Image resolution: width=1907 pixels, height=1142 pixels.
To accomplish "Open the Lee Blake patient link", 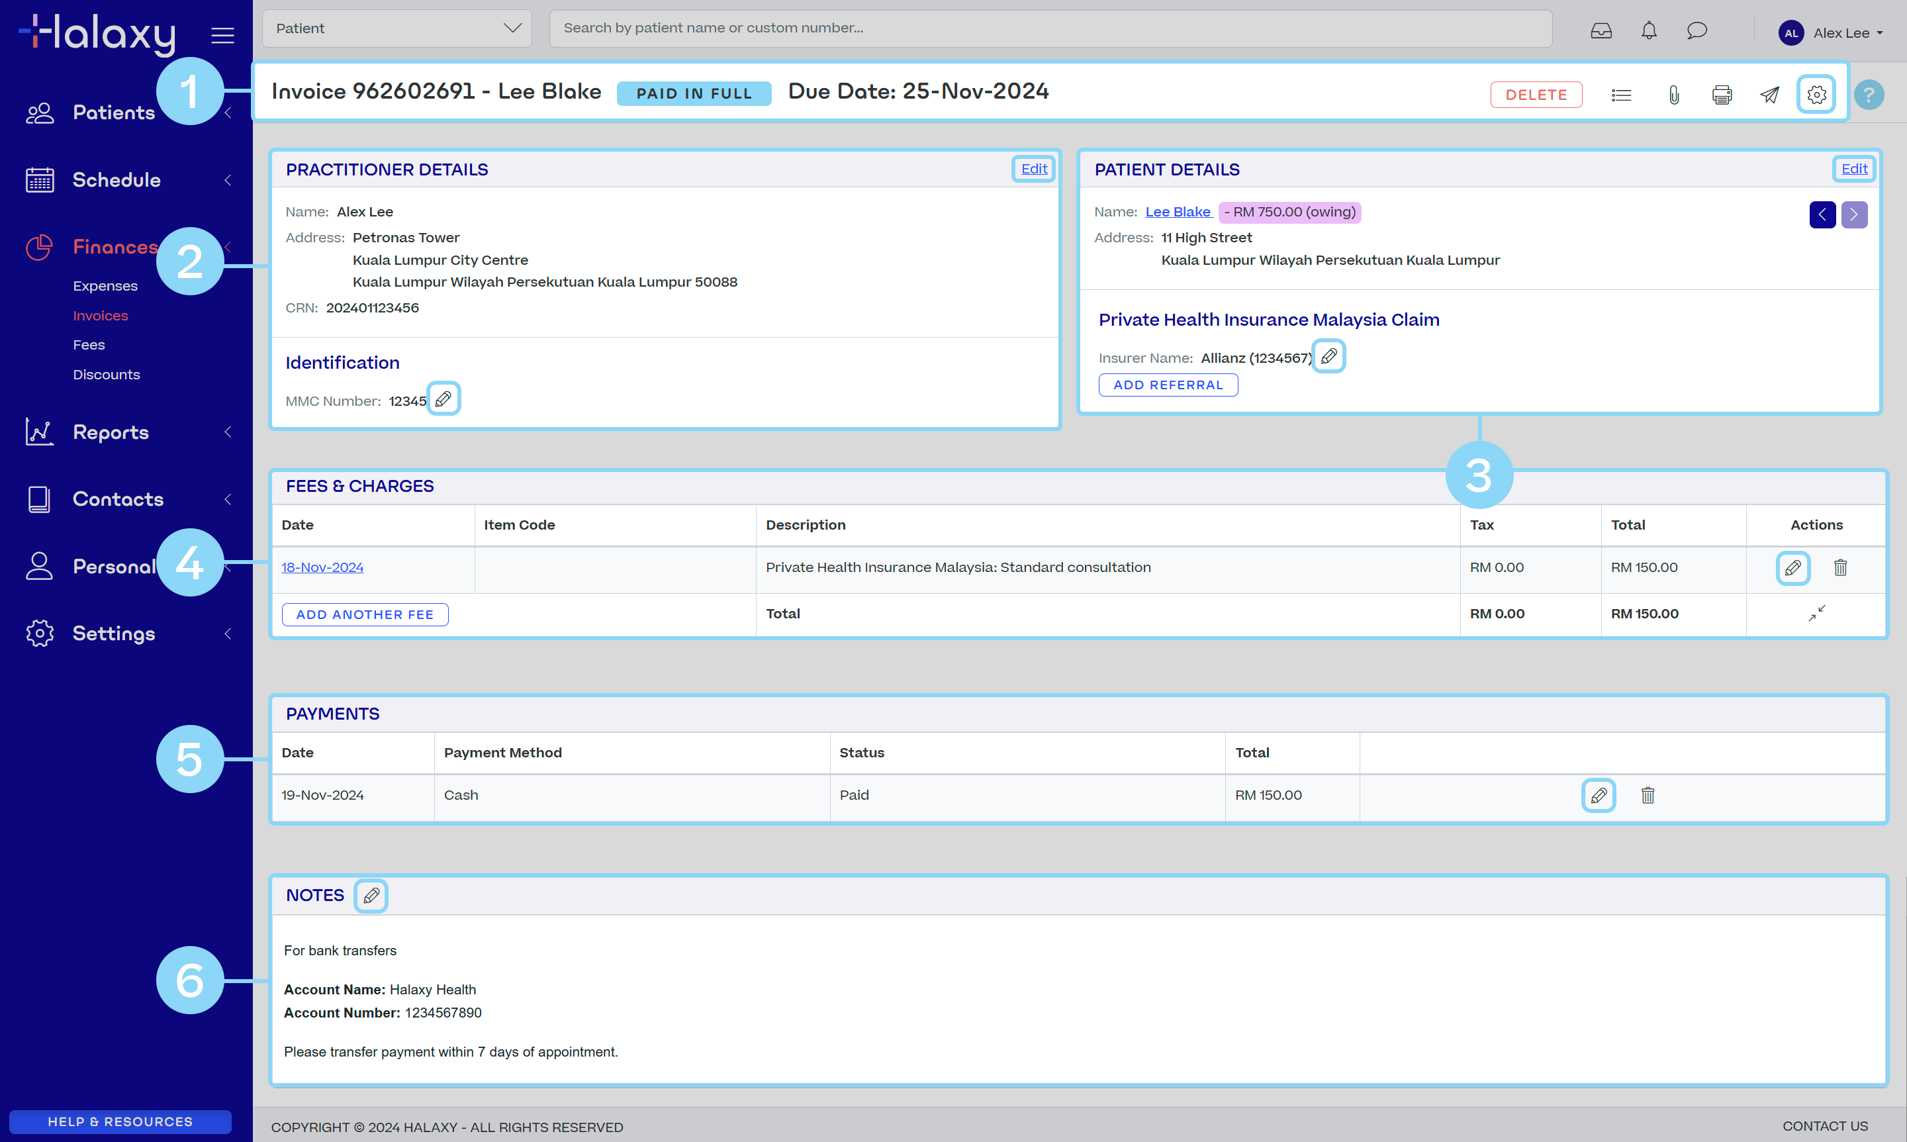I will pos(1177,212).
